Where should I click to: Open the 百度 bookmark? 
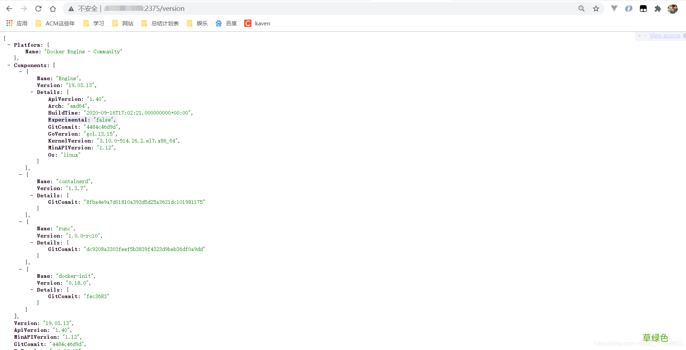226,24
